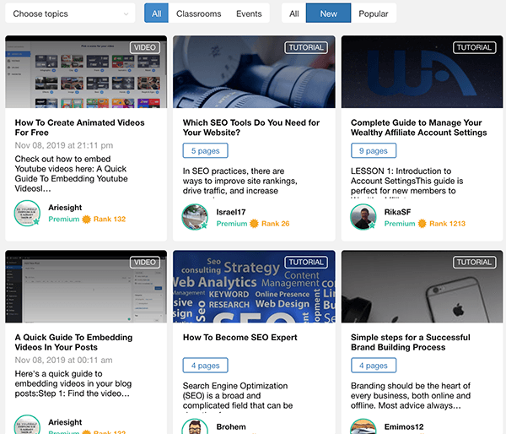Image resolution: width=506 pixels, height=434 pixels.
Task: Click Ariesight name on embedding videos card
Action: [65, 422]
